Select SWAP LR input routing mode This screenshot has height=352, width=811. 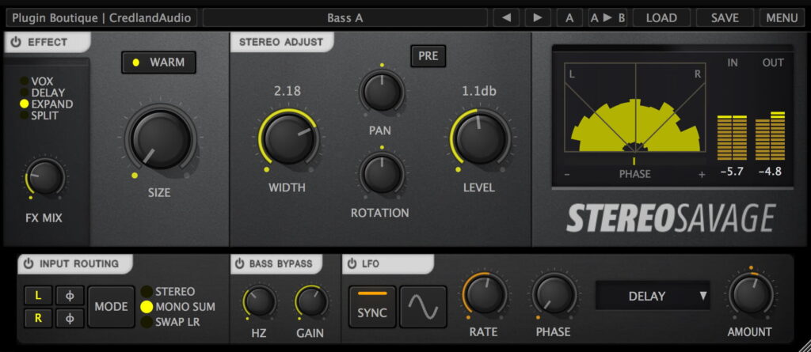(x=171, y=321)
